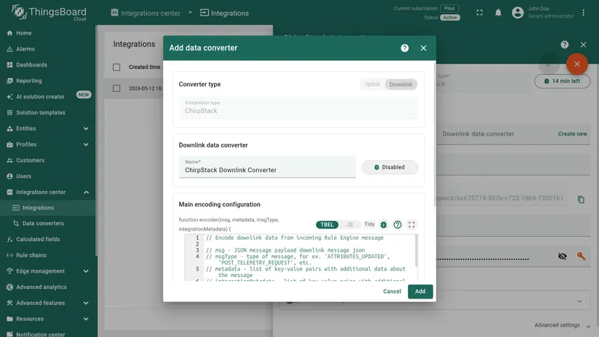599x337 pixels.
Task: Open Alarms in the sidebar
Action: (48, 49)
